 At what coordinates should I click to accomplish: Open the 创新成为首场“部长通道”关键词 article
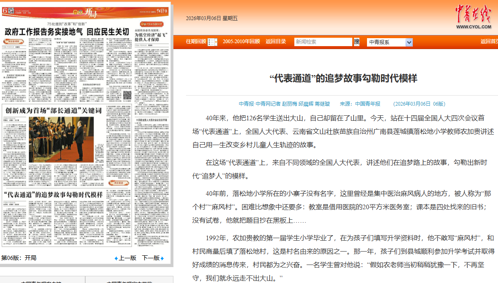click(x=54, y=110)
